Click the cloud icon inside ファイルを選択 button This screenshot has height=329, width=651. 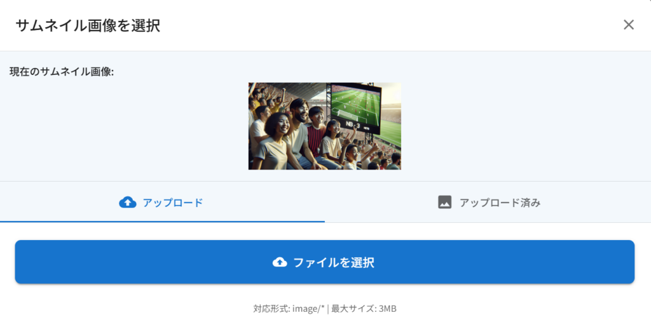pyautogui.click(x=280, y=262)
